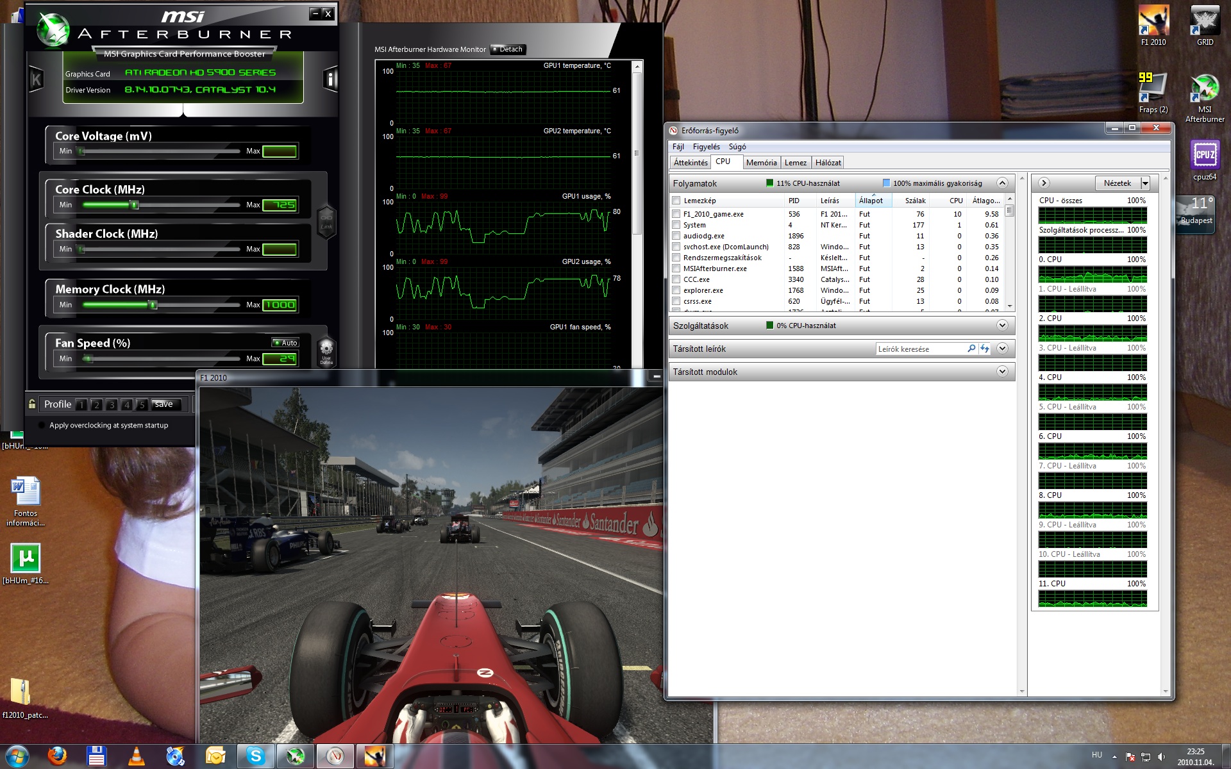The height and width of the screenshot is (769, 1231).
Task: Click the fan User Define icon
Action: pos(326,351)
